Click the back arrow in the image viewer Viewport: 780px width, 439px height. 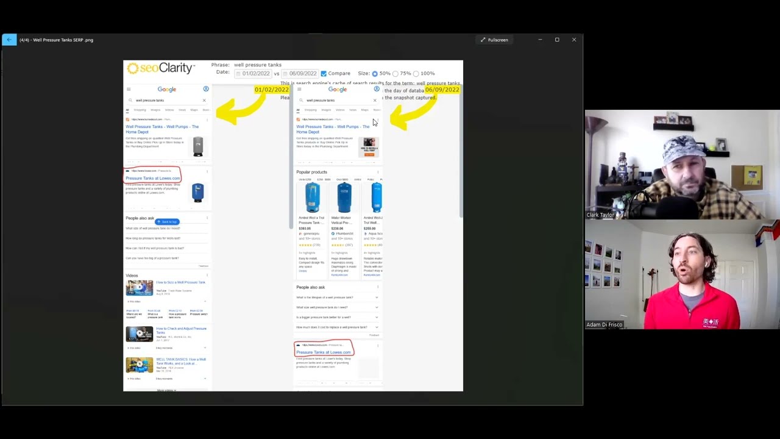click(x=9, y=40)
